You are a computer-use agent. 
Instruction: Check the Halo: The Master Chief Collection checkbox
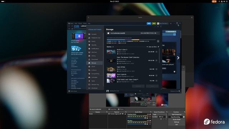click(x=157, y=61)
